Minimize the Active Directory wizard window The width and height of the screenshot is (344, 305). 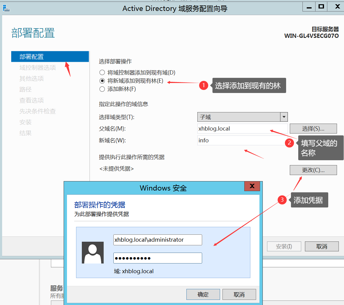(309, 7)
